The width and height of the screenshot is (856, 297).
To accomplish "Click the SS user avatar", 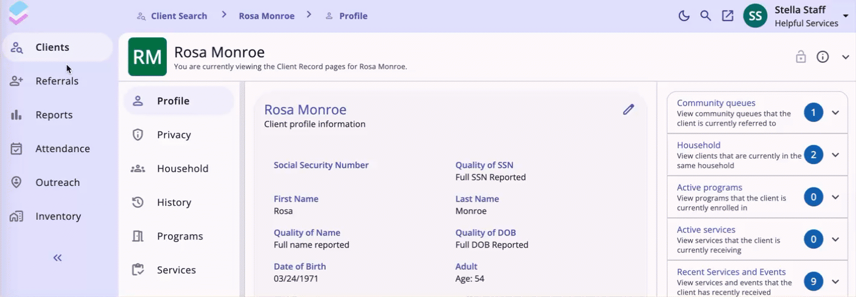I will click(x=755, y=16).
